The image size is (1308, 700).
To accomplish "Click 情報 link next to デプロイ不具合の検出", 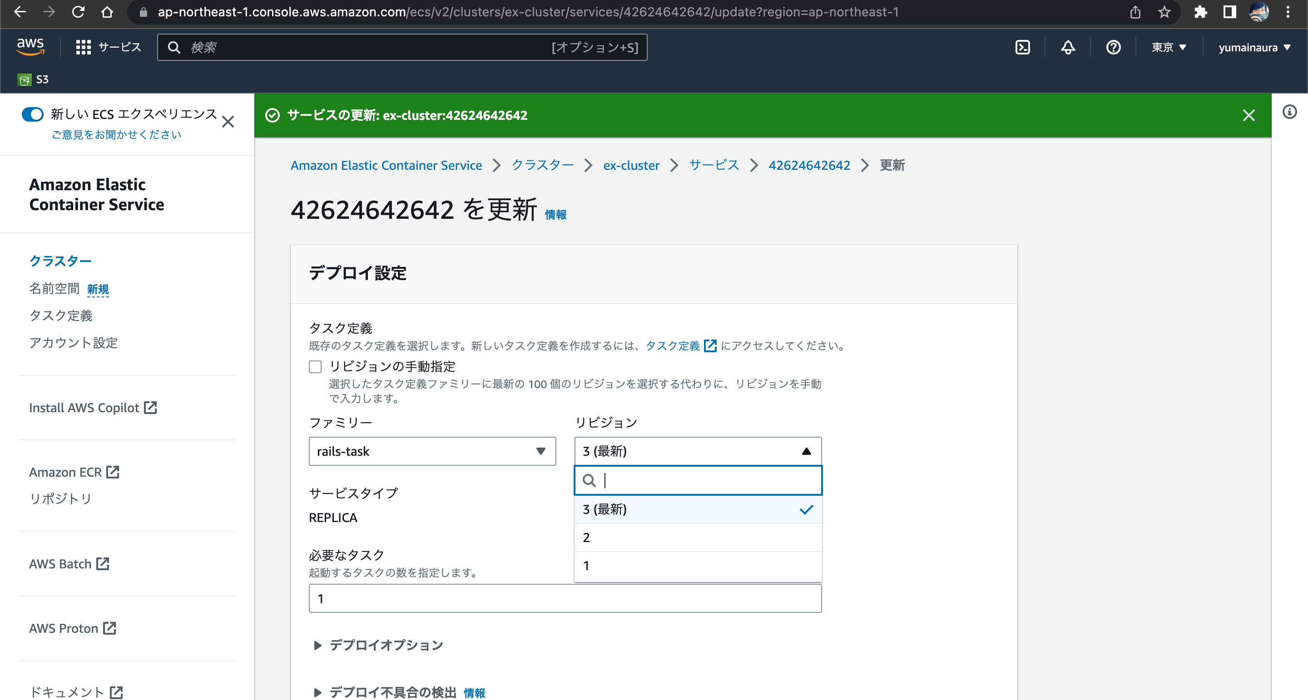I will pos(474,693).
